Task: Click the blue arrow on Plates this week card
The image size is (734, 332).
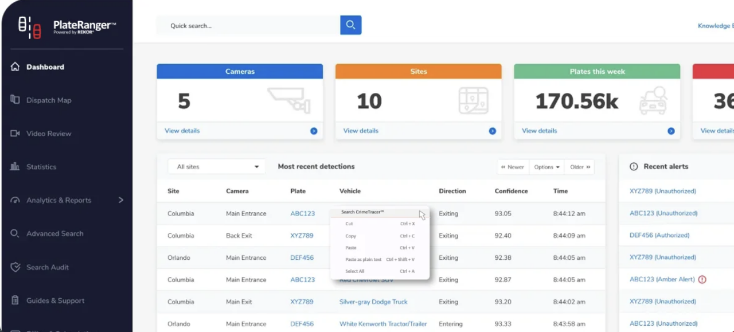Action: (x=671, y=131)
